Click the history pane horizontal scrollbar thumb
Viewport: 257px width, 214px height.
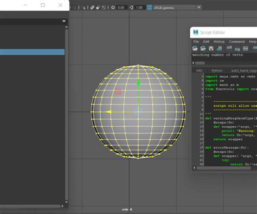[x=200, y=63]
